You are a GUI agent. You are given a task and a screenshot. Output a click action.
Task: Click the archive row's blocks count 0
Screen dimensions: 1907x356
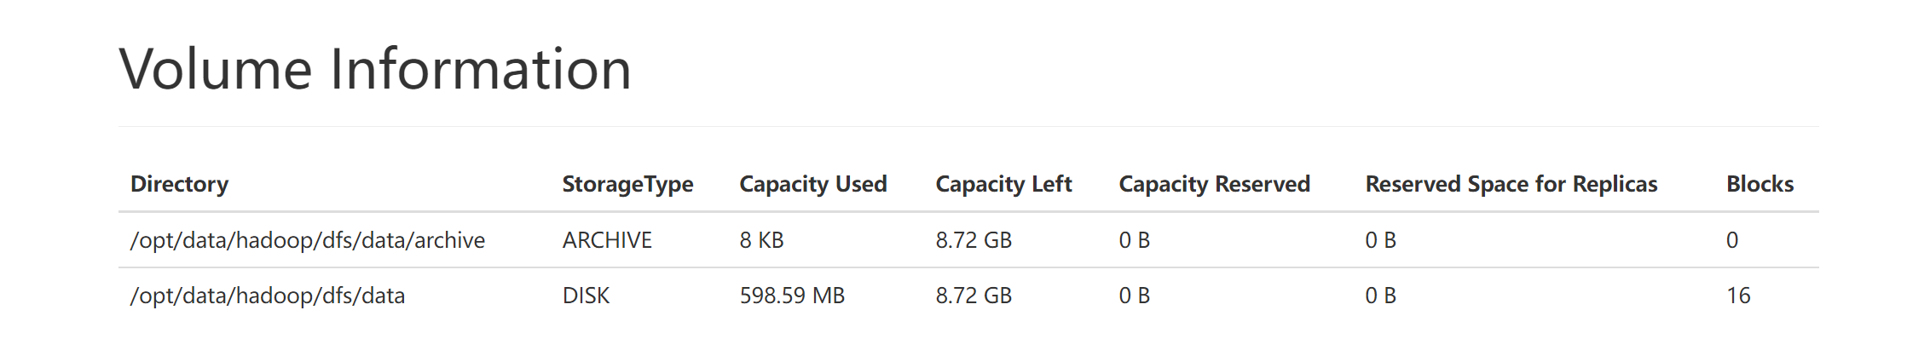pyautogui.click(x=1732, y=240)
